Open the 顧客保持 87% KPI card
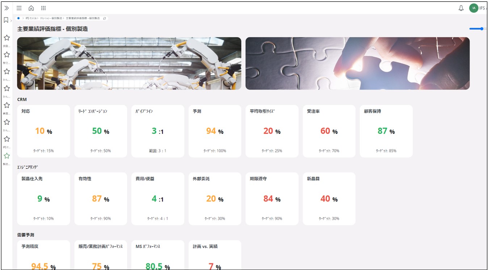 pyautogui.click(x=386, y=131)
